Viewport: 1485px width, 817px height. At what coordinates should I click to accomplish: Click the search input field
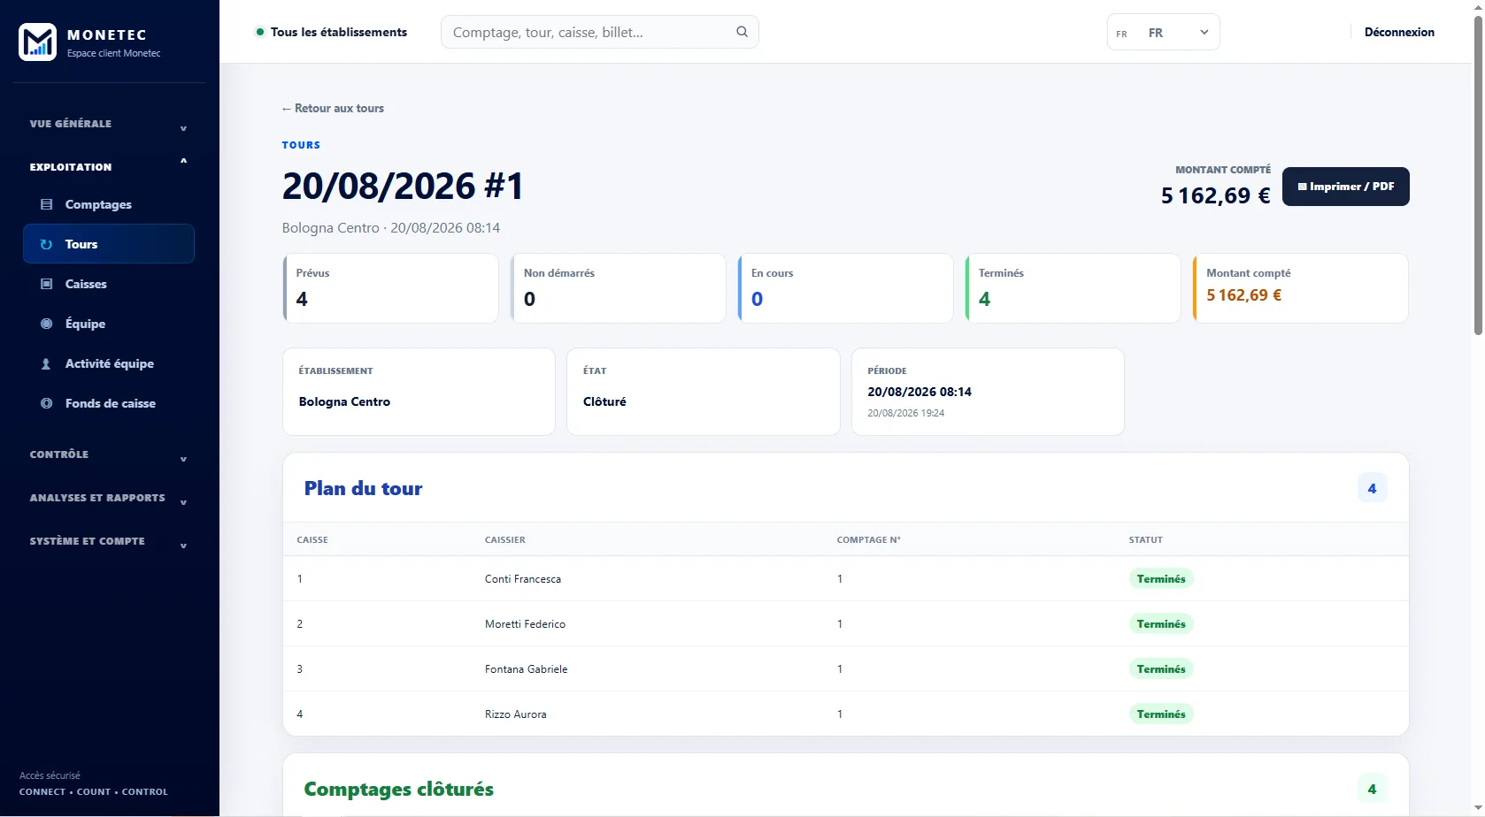pyautogui.click(x=599, y=32)
